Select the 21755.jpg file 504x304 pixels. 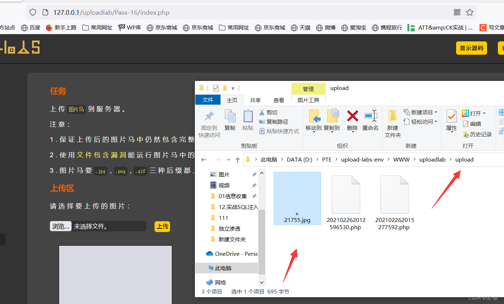coord(297,198)
